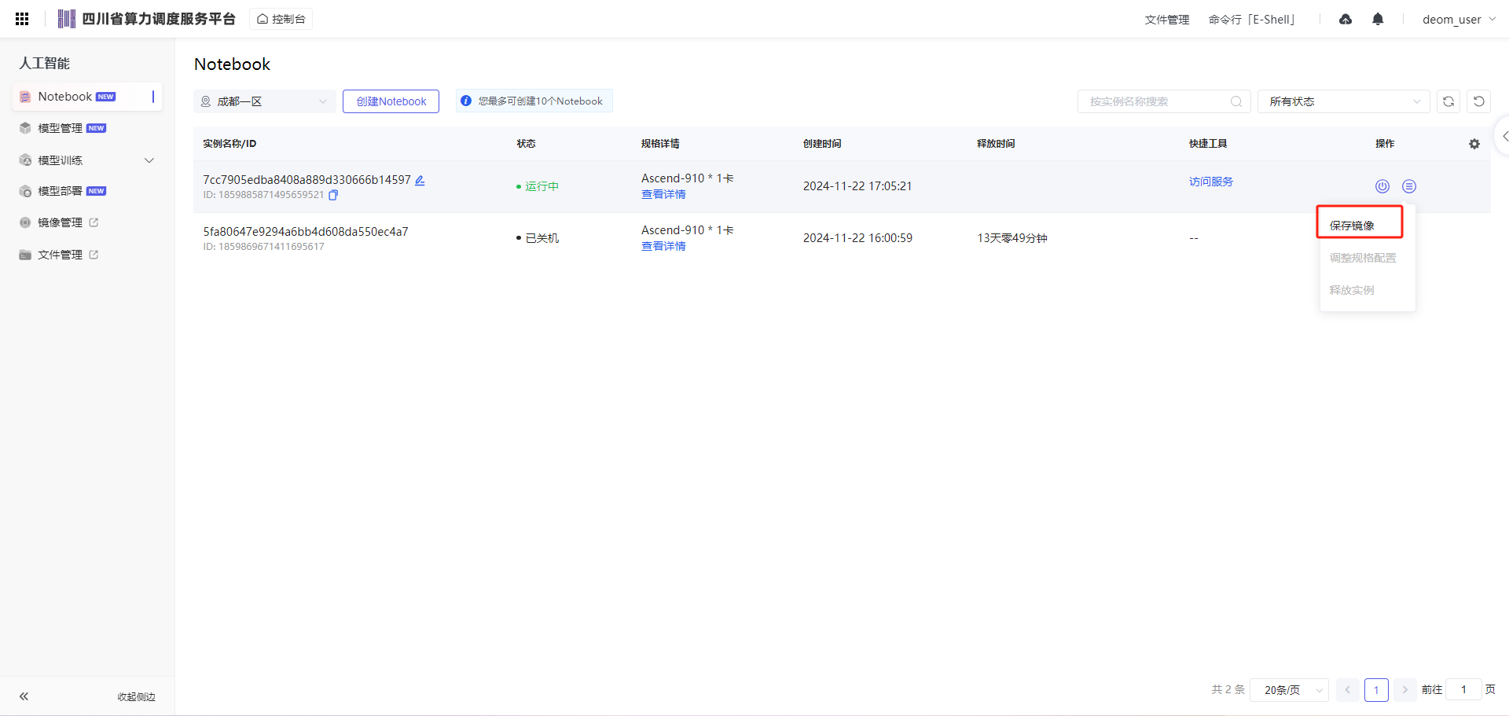Click creation time 2024-11-22 17:05:21
Viewport: 1509px width, 716px height.
[x=857, y=186]
